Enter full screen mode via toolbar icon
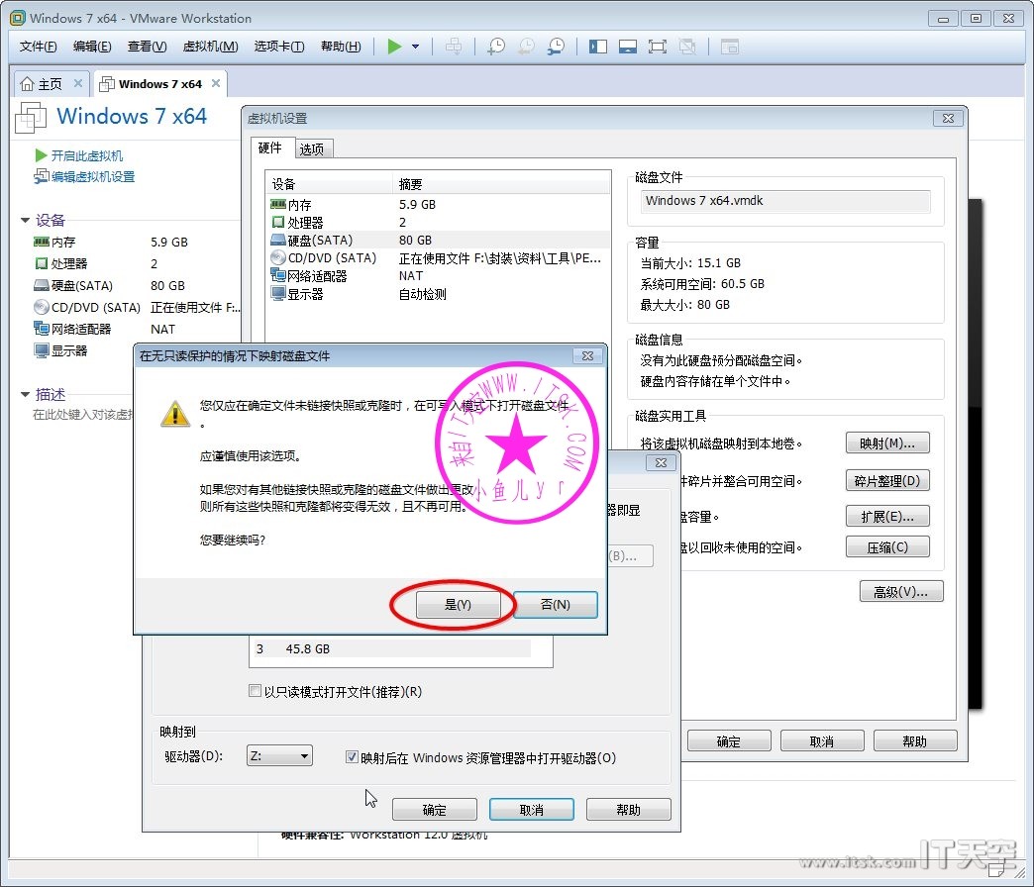Screen dimensions: 1034x887 coord(657,47)
